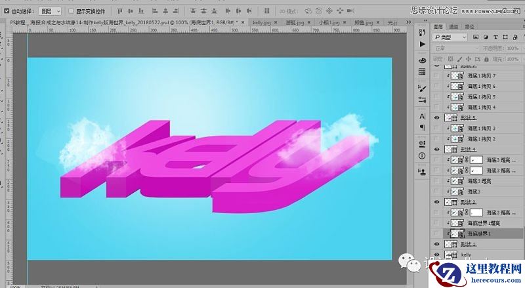The width and height of the screenshot is (525, 288).
Task: Click distribute top edges icon
Action: click(192, 11)
